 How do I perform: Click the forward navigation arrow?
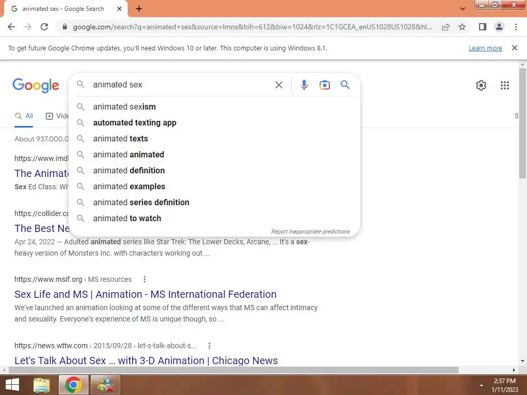tap(28, 27)
